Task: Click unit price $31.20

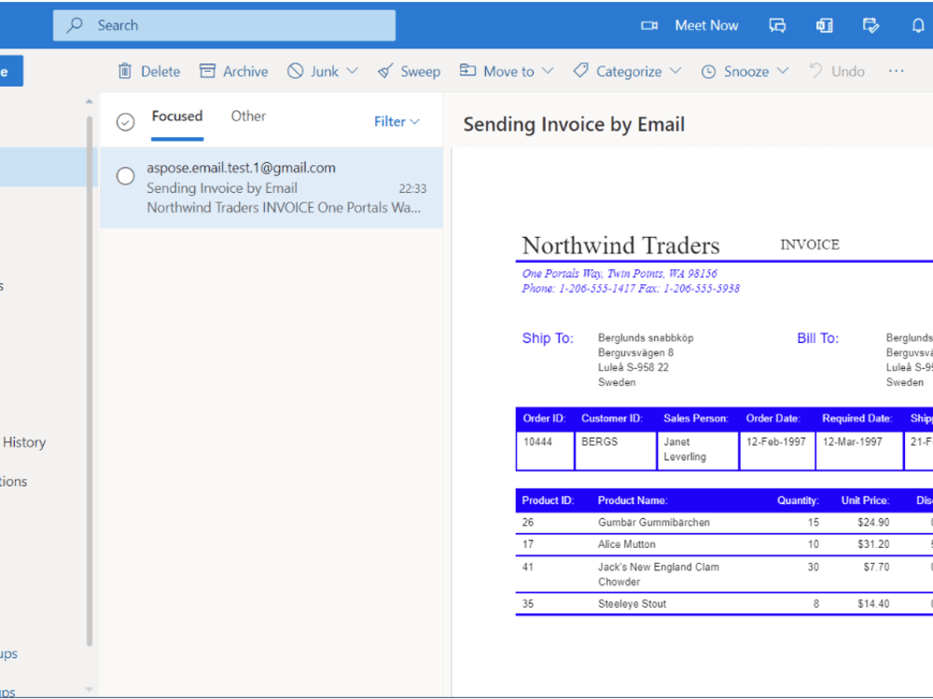Action: point(873,544)
